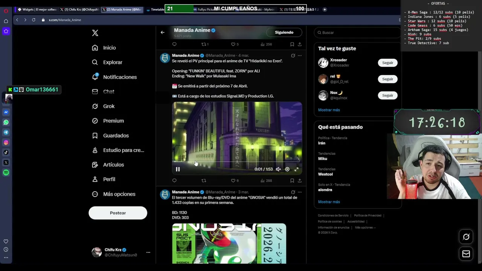Click the back arrow beside Manada Anime

163,32
